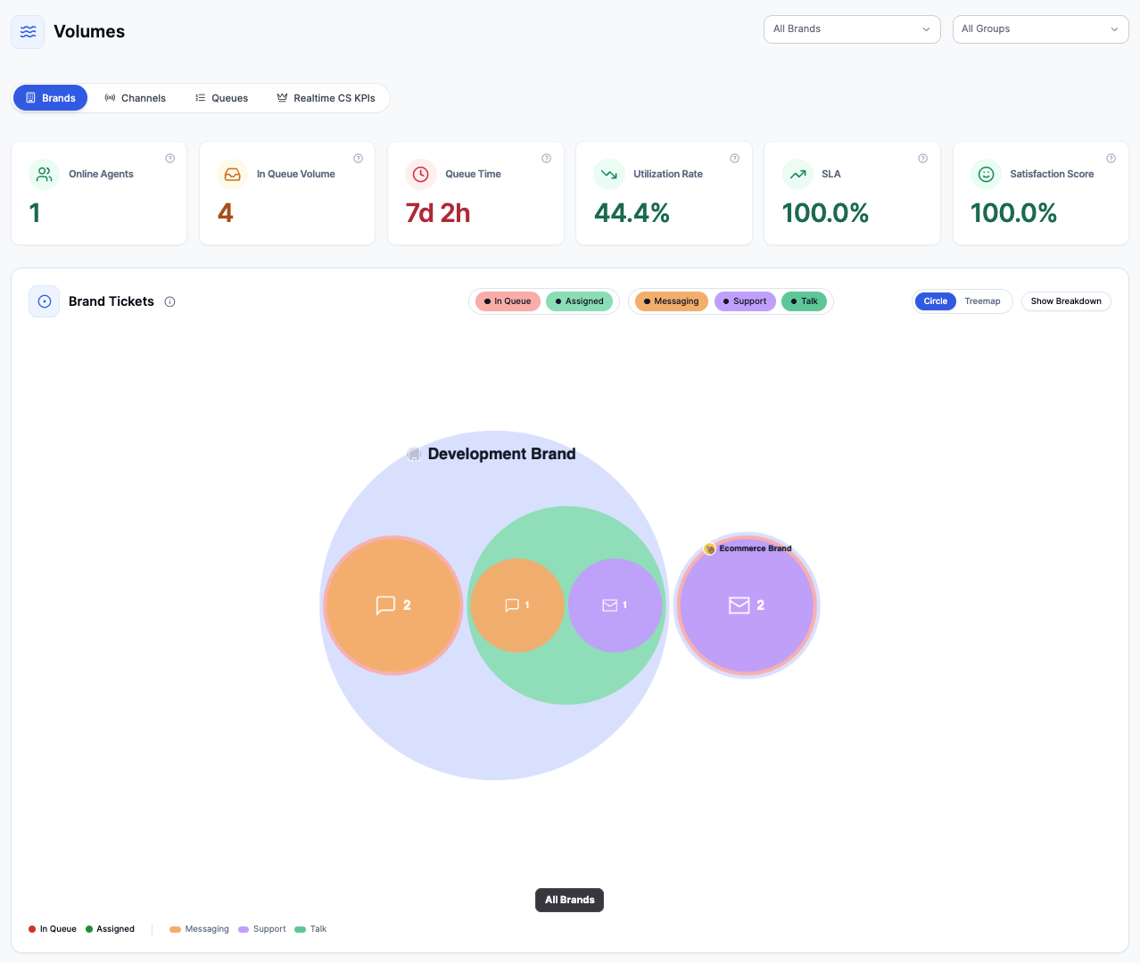This screenshot has width=1140, height=963.
Task: Open the All Brands dropdown
Action: (x=852, y=29)
